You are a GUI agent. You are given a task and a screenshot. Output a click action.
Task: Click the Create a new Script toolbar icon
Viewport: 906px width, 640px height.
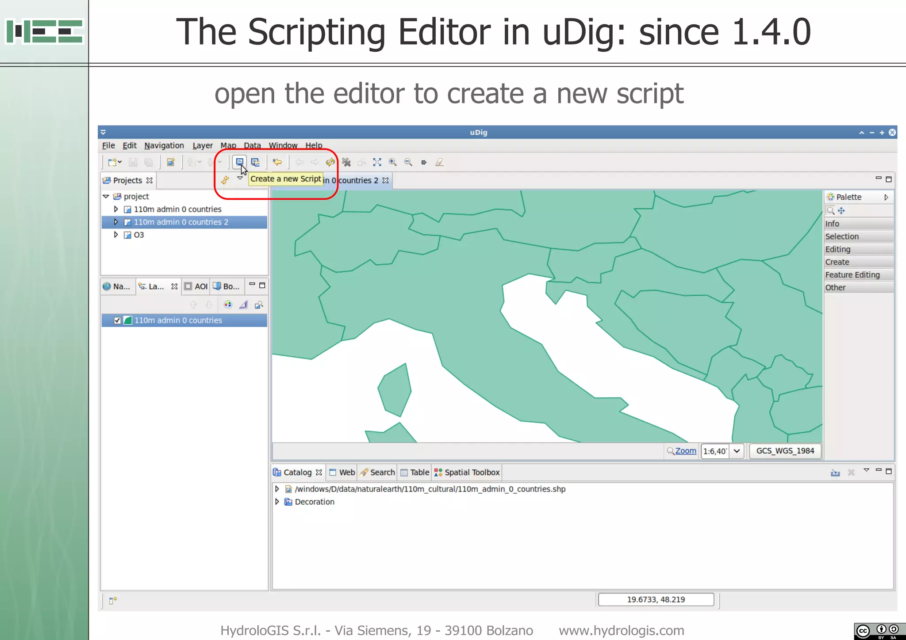point(239,162)
